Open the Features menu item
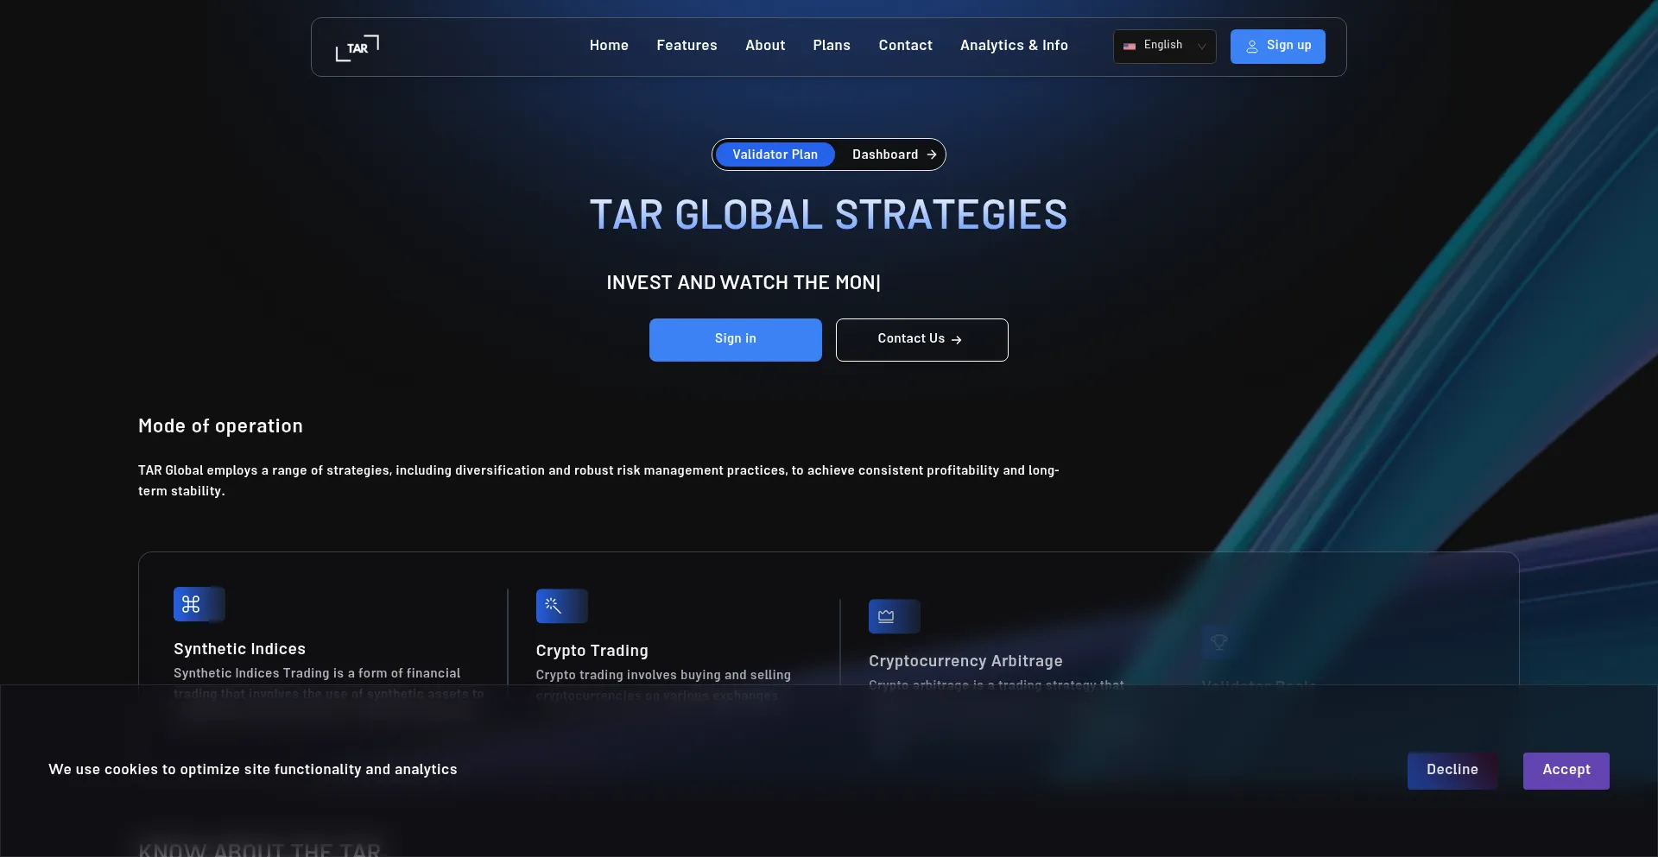Screen dimensions: 1658x857 point(687,46)
